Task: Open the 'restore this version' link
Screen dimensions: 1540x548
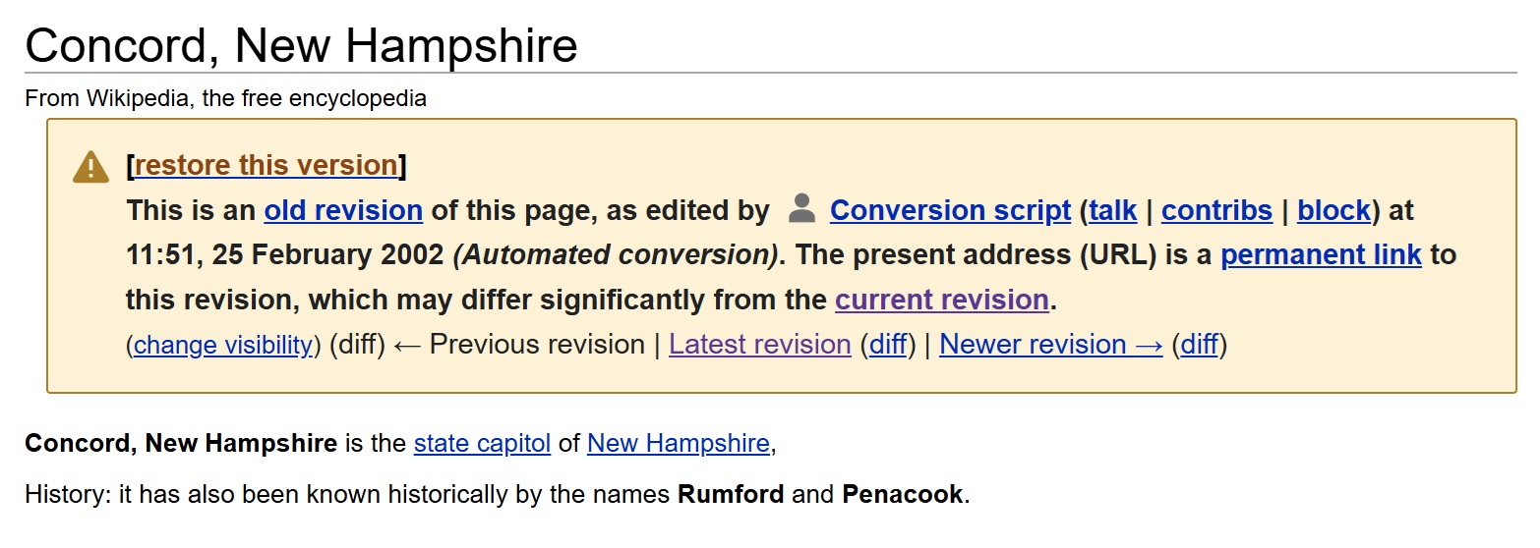Action: pos(266,165)
